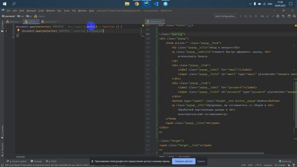
Task: Open the Help menu
Action: coord(91,11)
